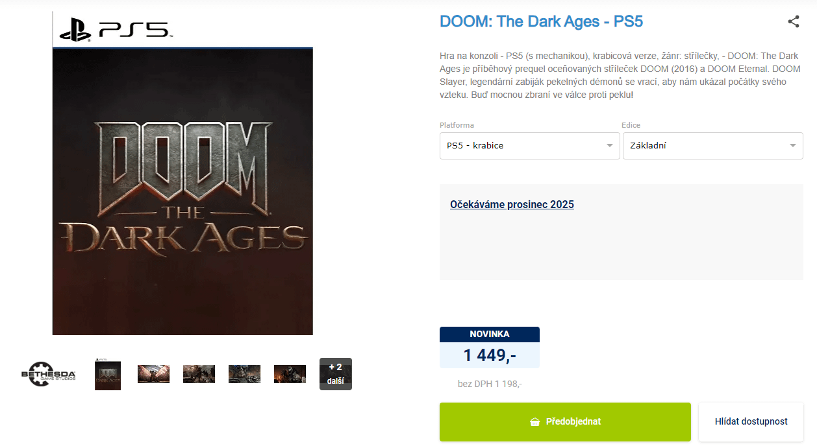The image size is (817, 446).
Task: Select the second gameplay screenshot thumbnail
Action: 199,374
